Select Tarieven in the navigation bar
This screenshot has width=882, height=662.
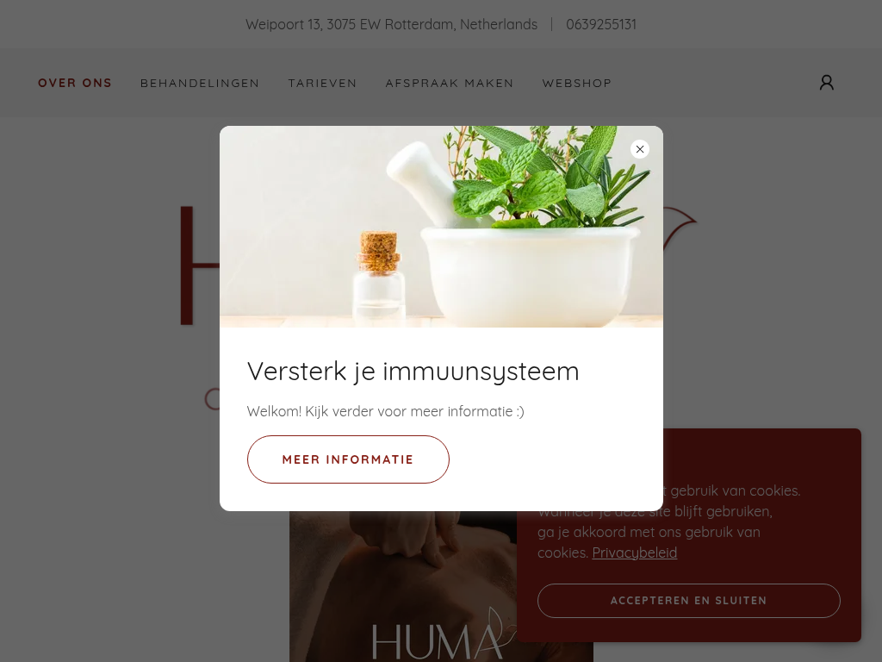point(322,83)
